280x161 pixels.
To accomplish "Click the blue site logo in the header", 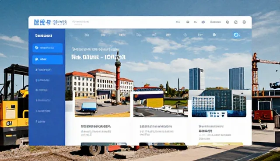I will pyautogui.click(x=50, y=22).
